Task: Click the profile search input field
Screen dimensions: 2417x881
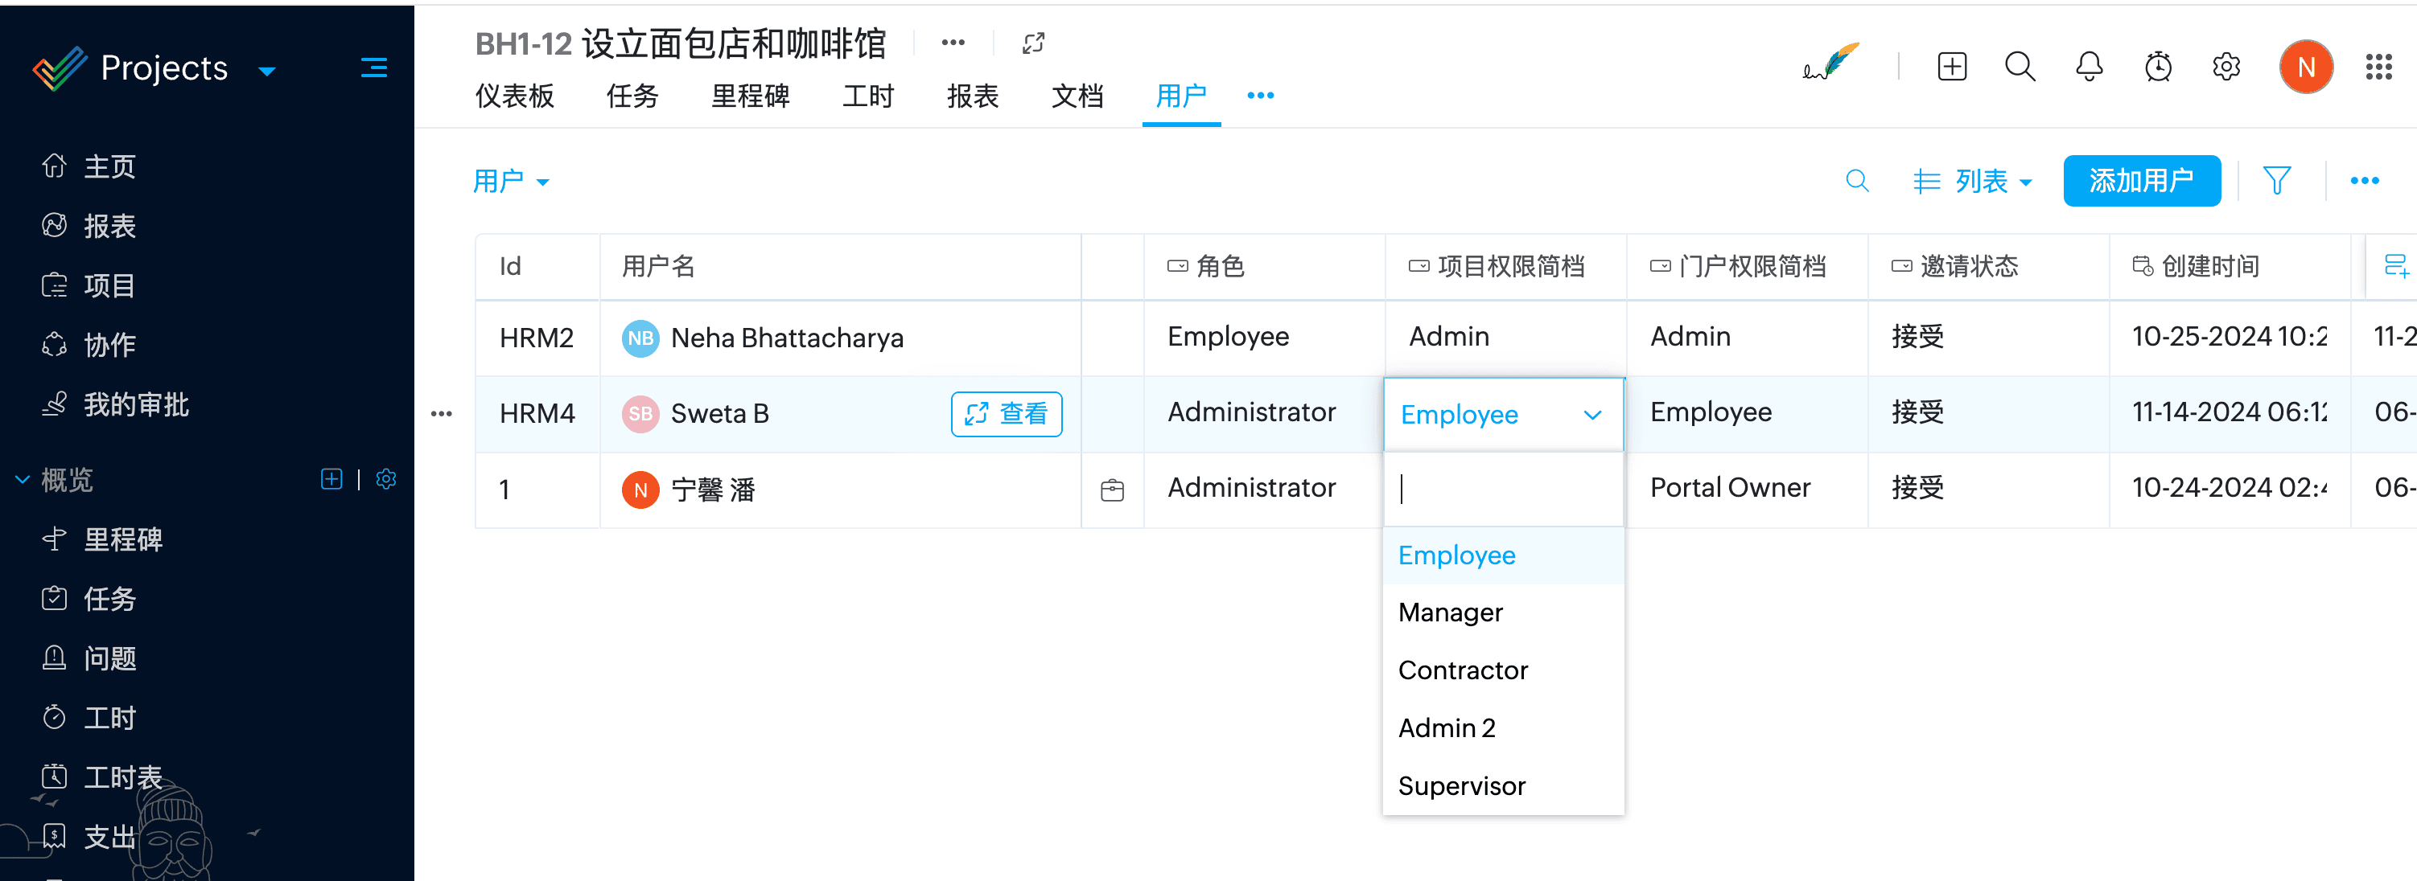Action: click(x=1502, y=488)
